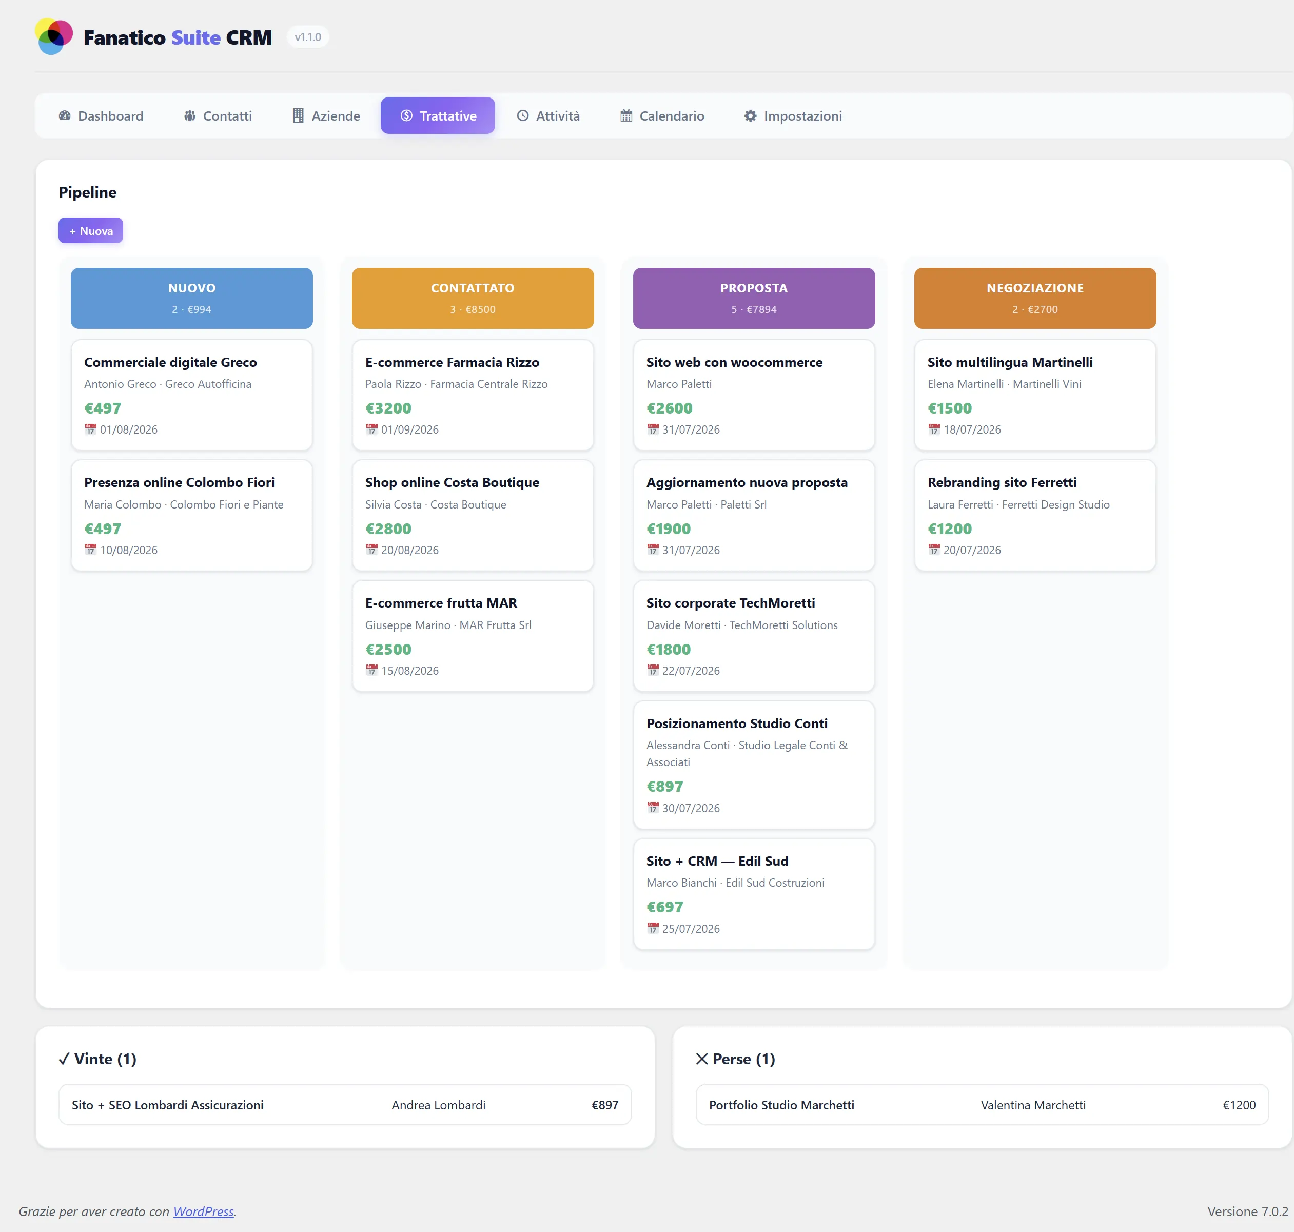The width and height of the screenshot is (1294, 1232).
Task: Click calendar icon beside 15/08/2026 date
Action: pyautogui.click(x=371, y=671)
